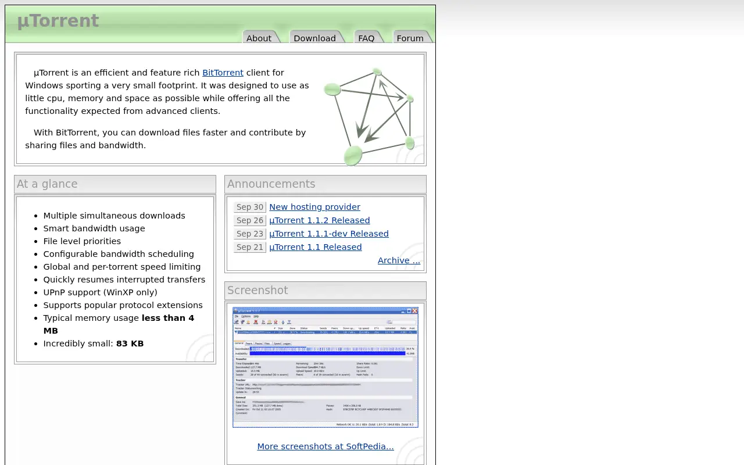The image size is (744, 465).
Task: Click 'Global and per-torrent speed limiting' item
Action: tap(122, 267)
